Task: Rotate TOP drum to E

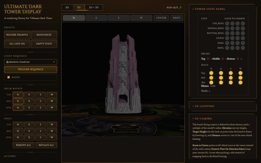Action: click(x=29, y=95)
